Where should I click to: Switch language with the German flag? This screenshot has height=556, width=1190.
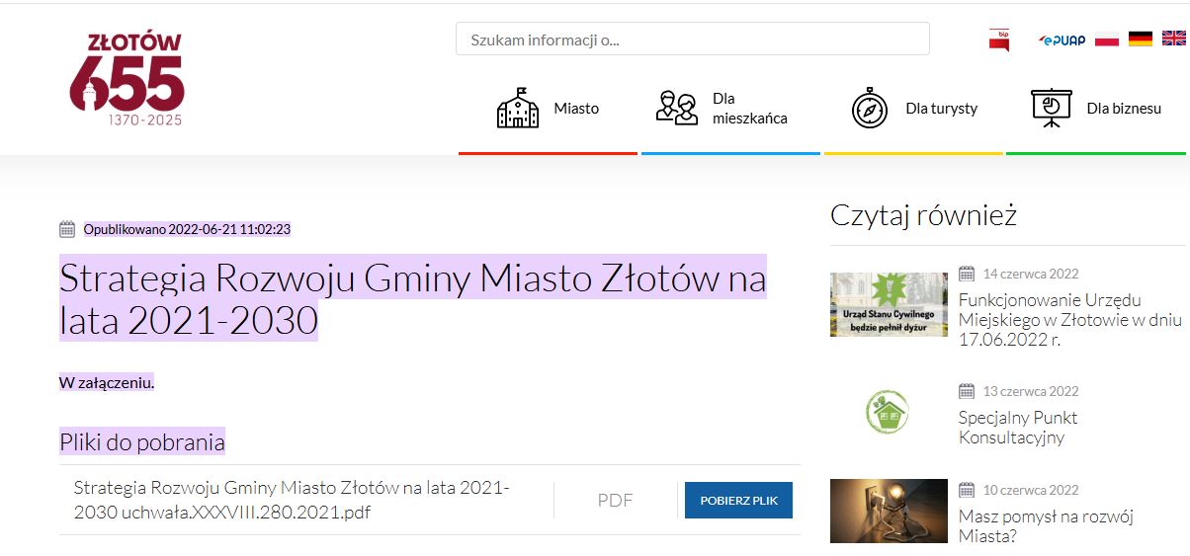coord(1141,40)
